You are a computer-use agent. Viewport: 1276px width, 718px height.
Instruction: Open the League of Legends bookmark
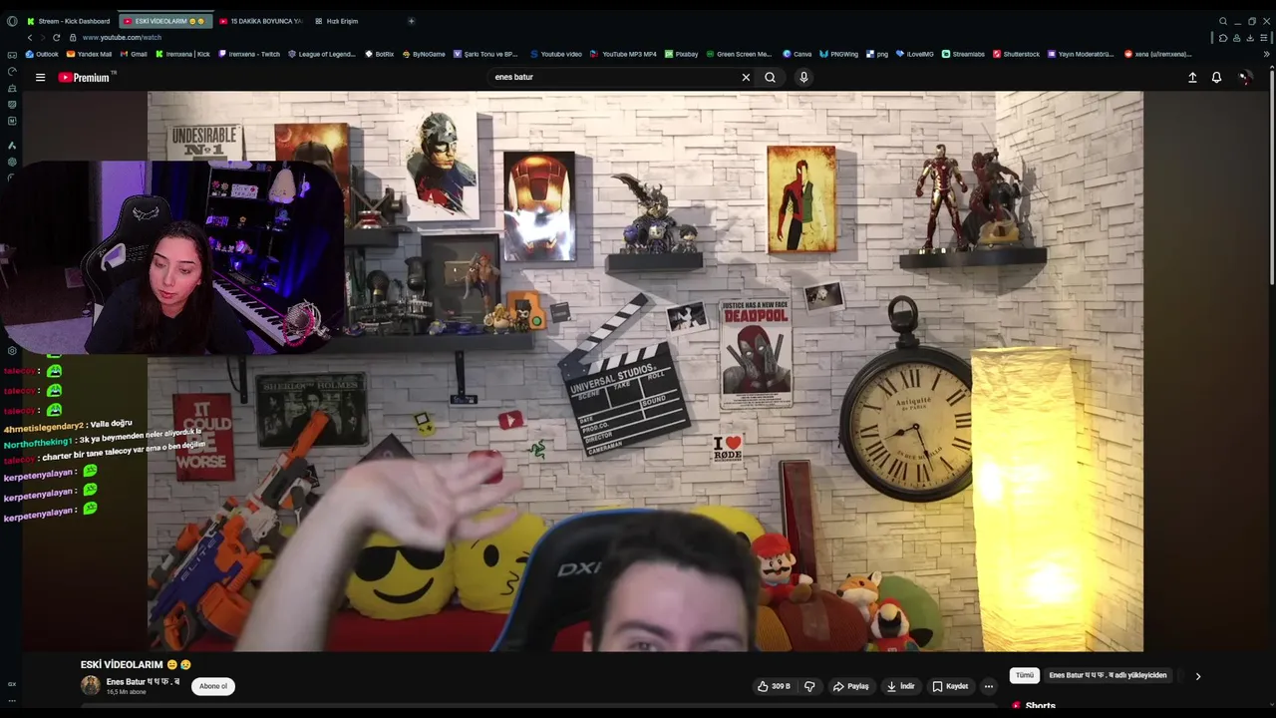pos(321,54)
